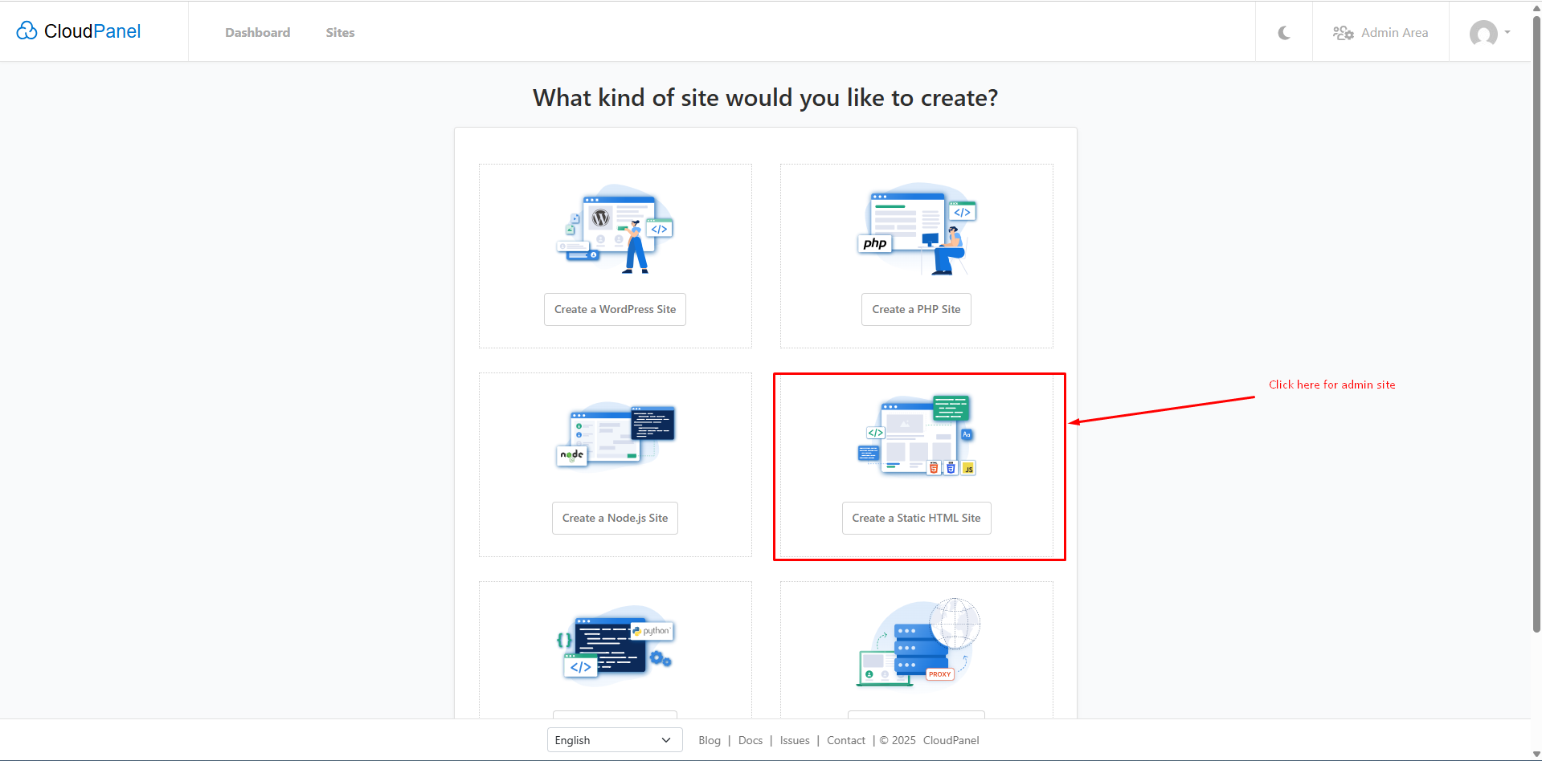
Task: Click Create a Static HTML Site button
Action: (x=916, y=518)
